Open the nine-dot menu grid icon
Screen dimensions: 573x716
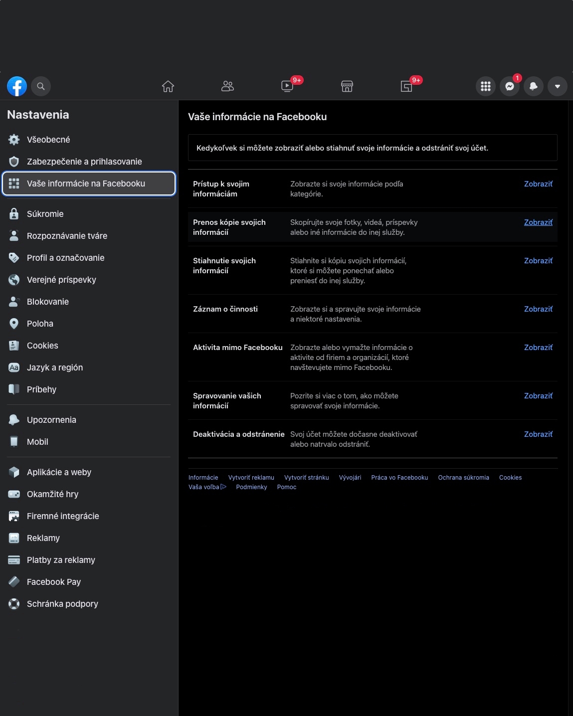tap(486, 86)
